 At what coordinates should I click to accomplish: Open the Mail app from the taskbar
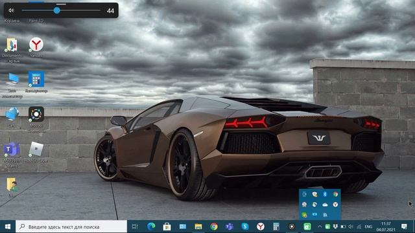click(x=183, y=227)
